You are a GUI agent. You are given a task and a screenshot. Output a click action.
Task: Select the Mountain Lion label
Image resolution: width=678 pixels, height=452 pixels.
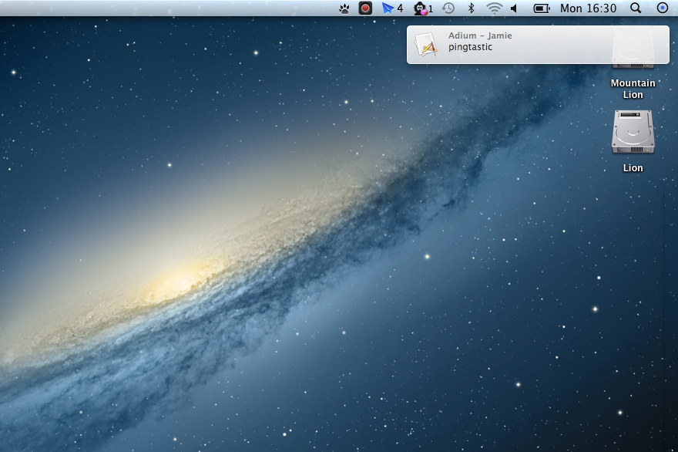click(633, 89)
